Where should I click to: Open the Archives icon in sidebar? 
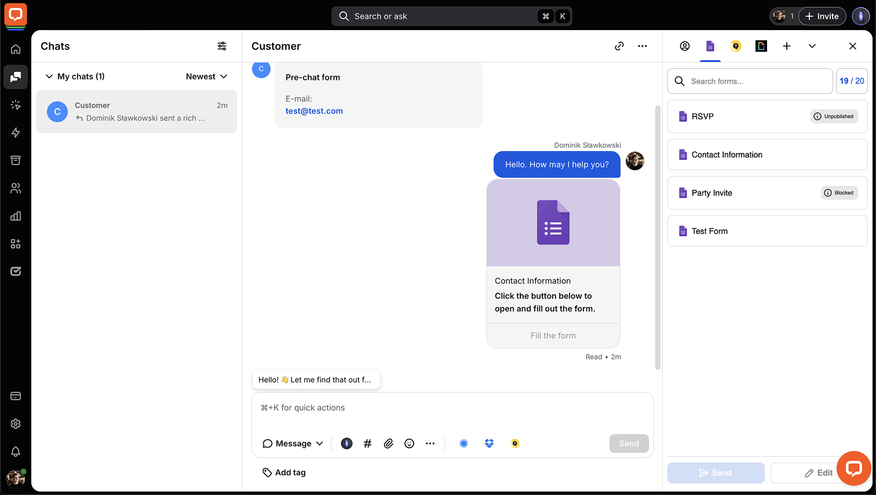[16, 160]
